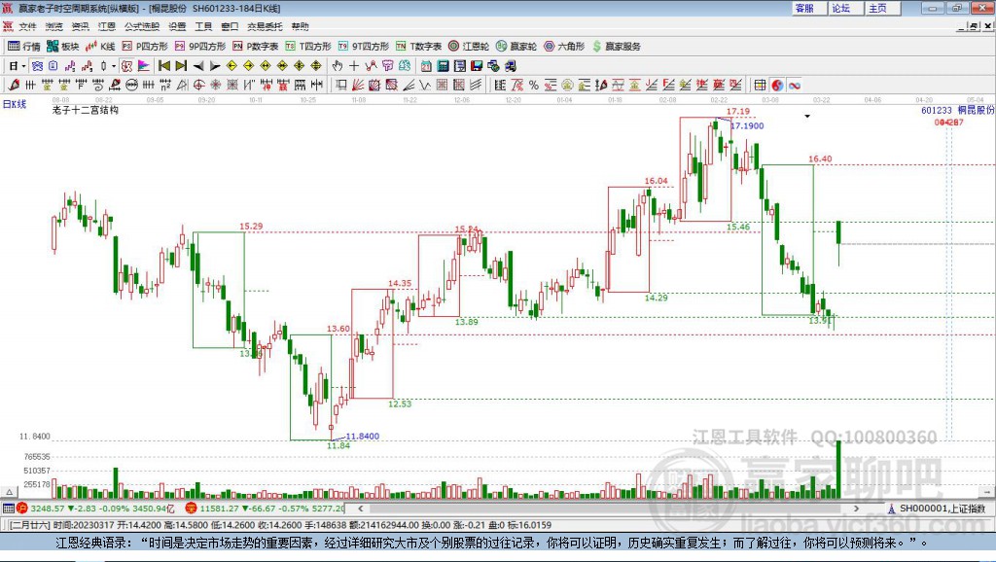Screen dimensions: 996x562
Task: Open 客服 customer service link
Action: click(x=804, y=8)
